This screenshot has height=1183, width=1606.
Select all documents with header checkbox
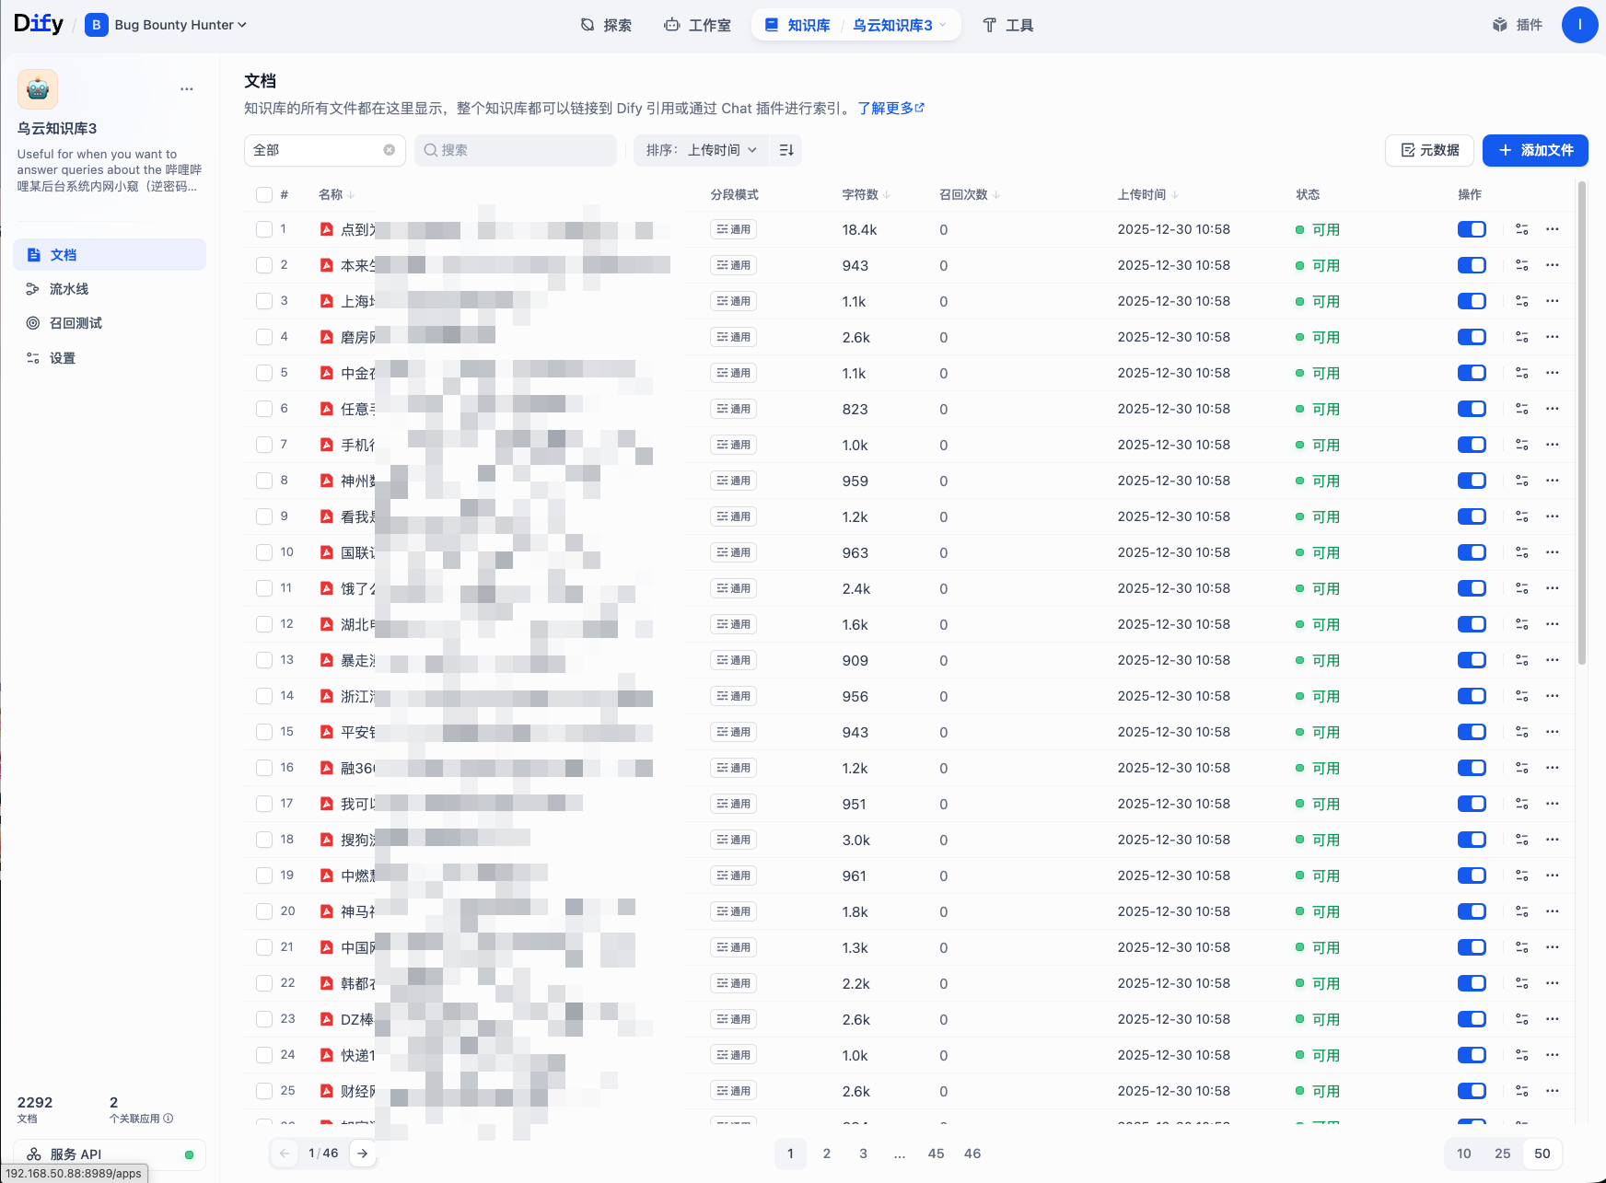tap(264, 194)
